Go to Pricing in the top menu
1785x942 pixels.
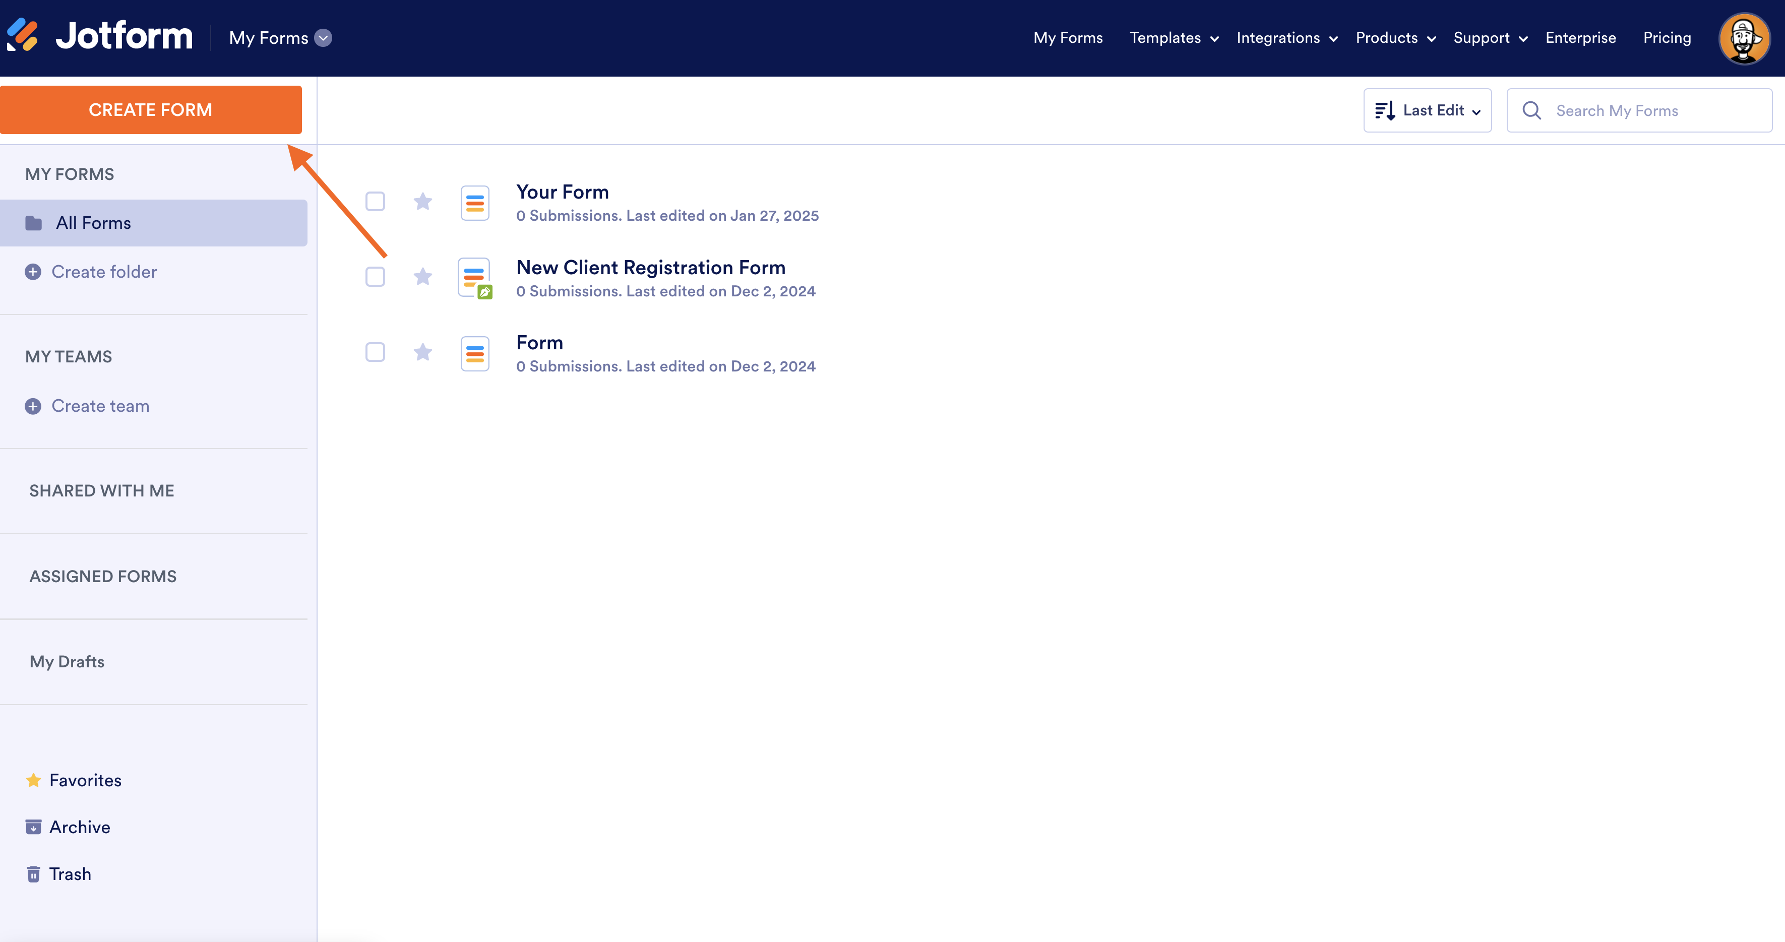[1667, 38]
